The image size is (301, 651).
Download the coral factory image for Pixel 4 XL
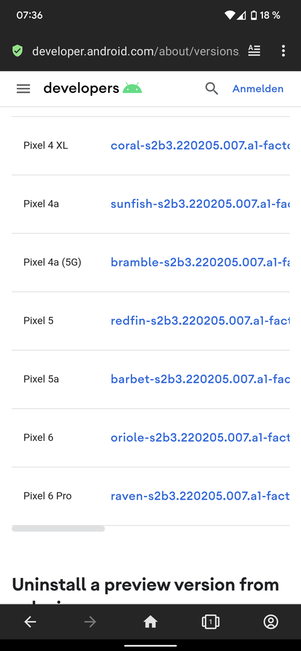point(200,146)
